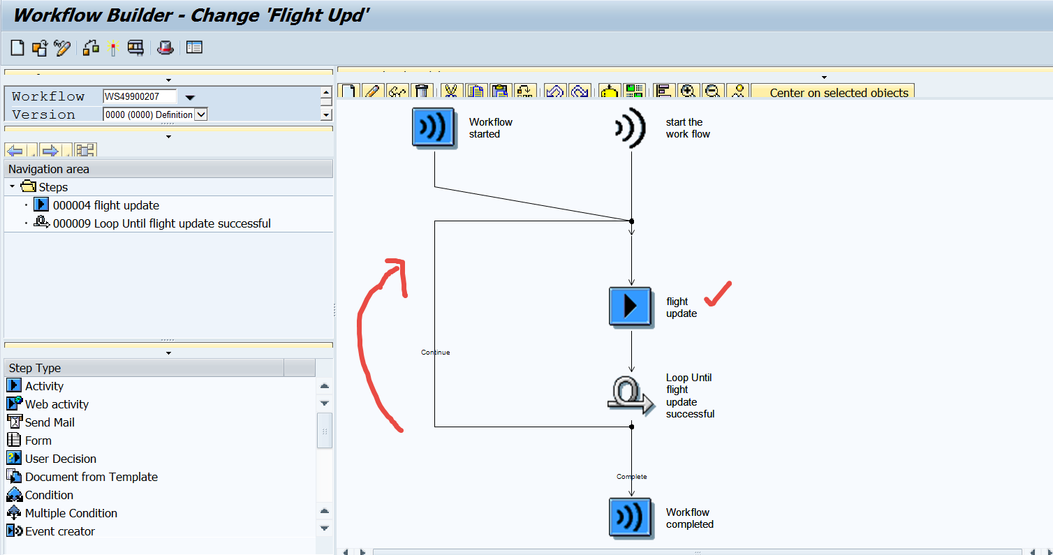The width and height of the screenshot is (1053, 555).
Task: Open the Version dropdown list
Action: point(200,114)
